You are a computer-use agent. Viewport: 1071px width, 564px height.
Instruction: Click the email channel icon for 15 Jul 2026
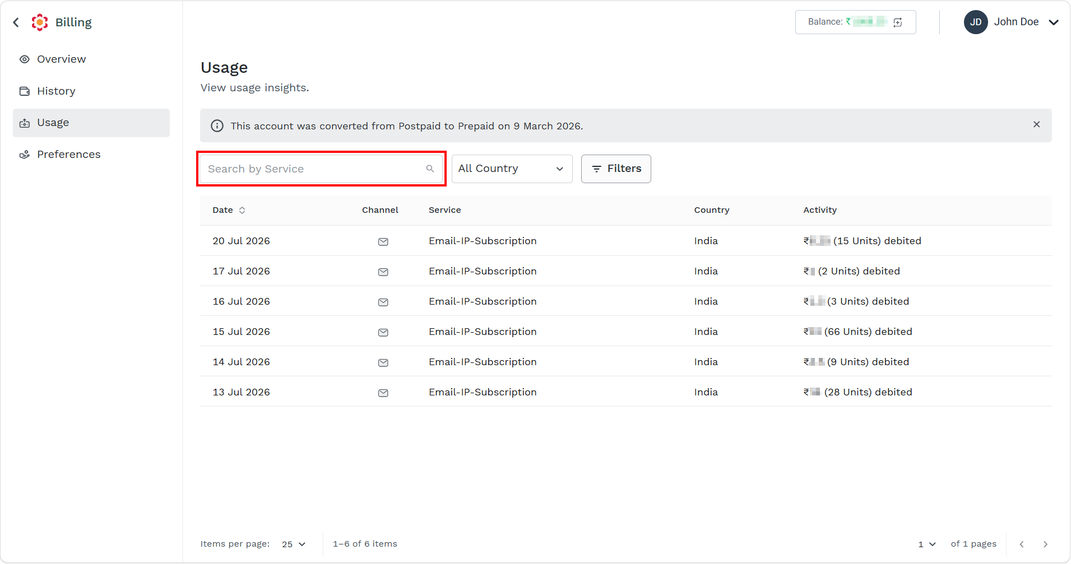383,332
